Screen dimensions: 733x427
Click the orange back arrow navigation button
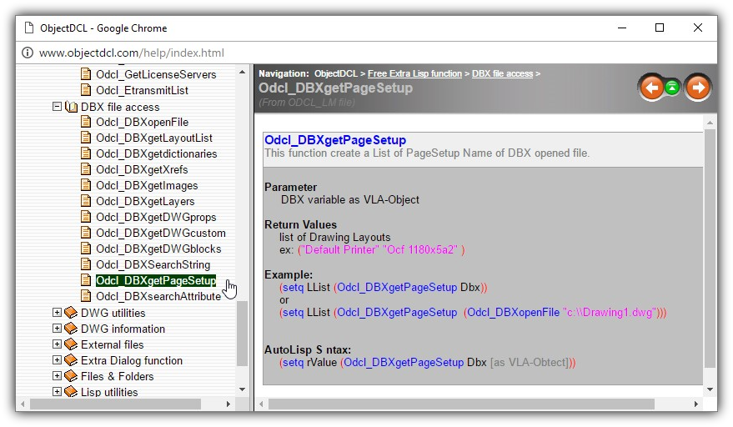(x=651, y=88)
